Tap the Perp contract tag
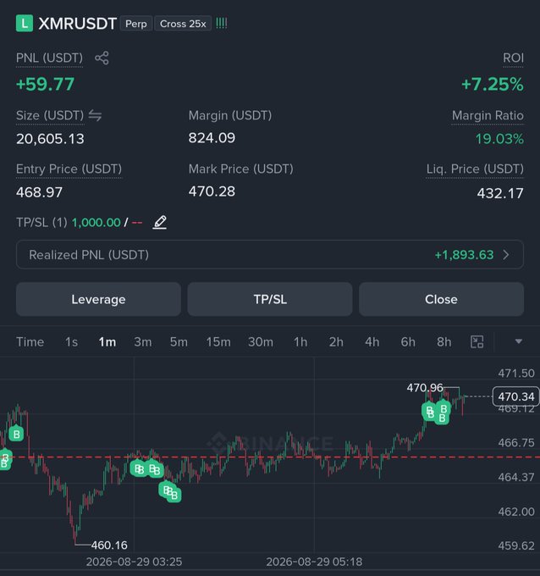This screenshot has height=576, width=540. coord(135,24)
